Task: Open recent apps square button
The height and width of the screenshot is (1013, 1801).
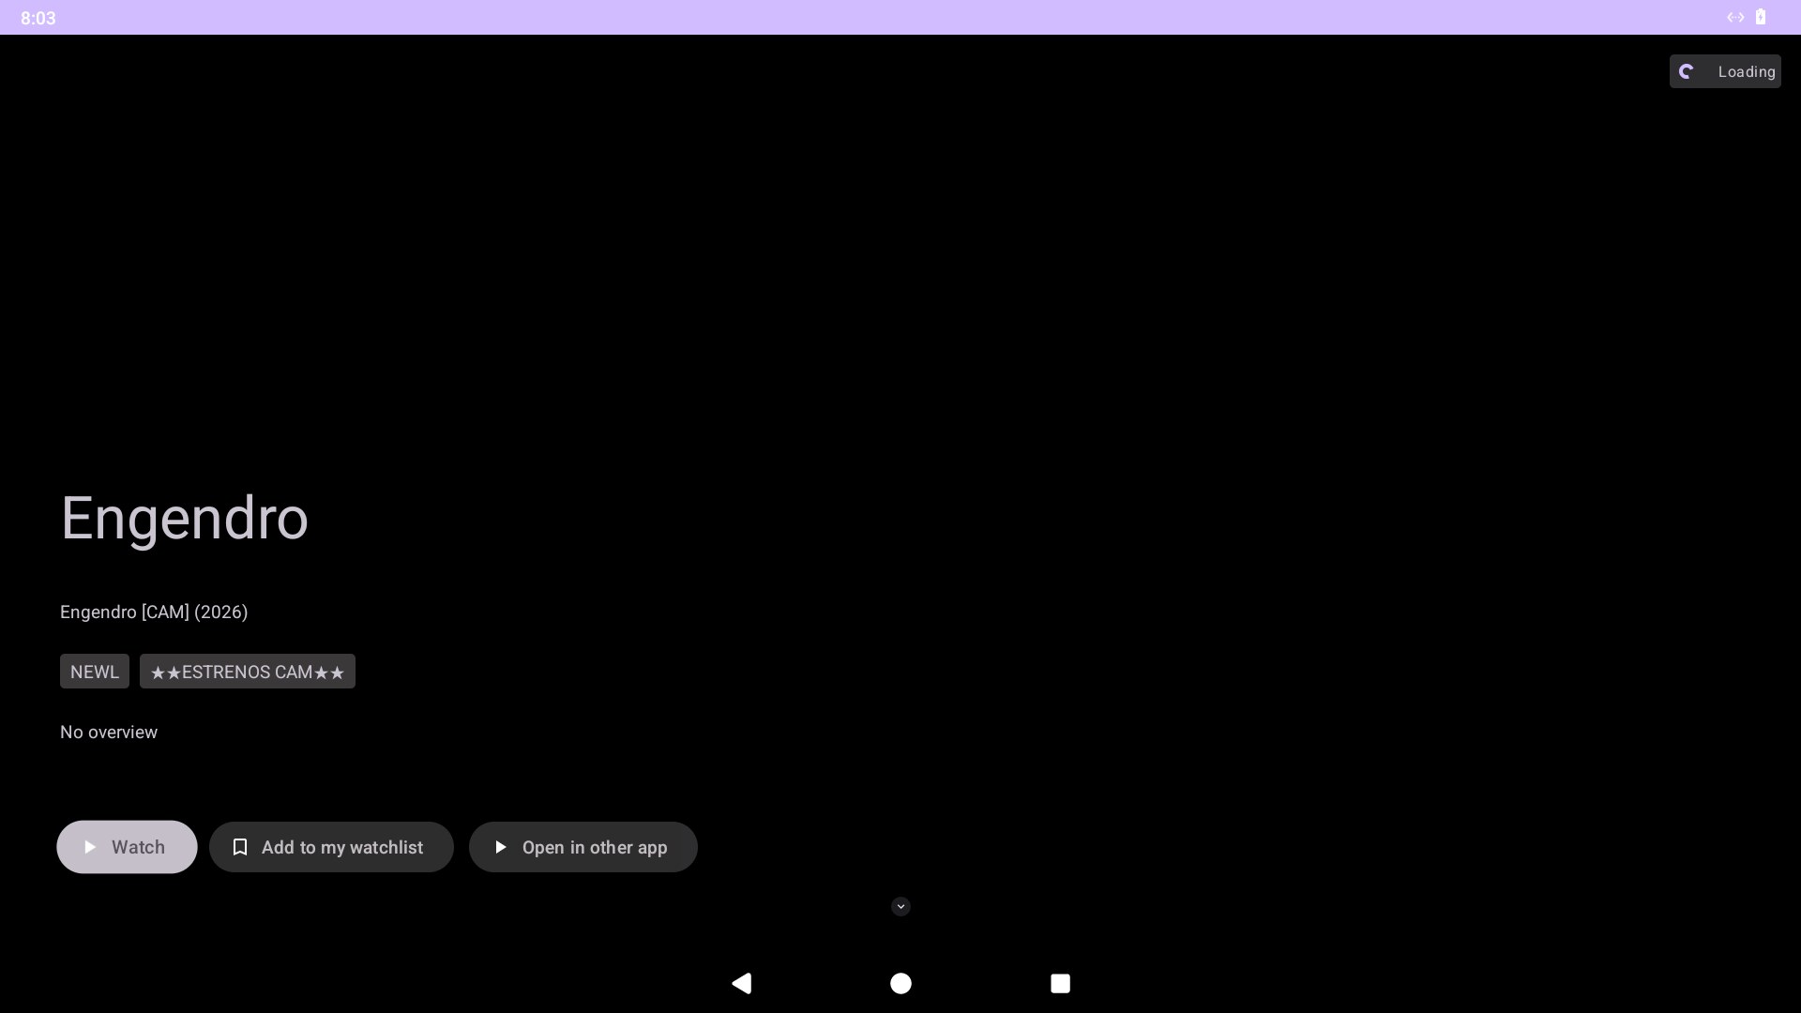Action: click(x=1060, y=983)
